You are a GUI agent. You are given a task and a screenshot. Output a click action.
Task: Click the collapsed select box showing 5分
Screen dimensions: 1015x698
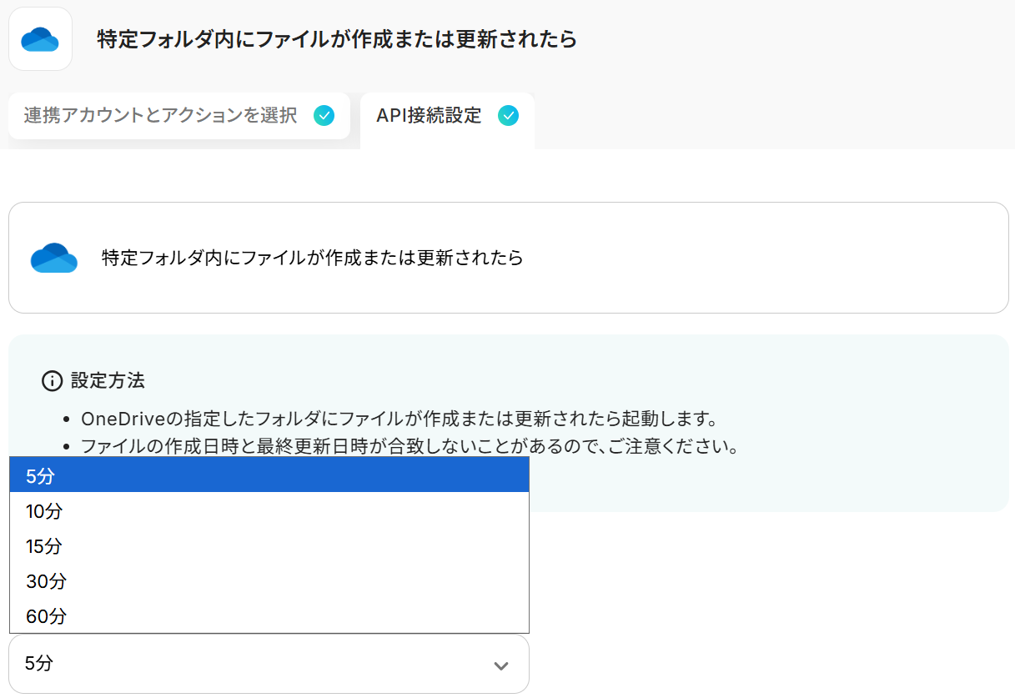(x=250, y=664)
